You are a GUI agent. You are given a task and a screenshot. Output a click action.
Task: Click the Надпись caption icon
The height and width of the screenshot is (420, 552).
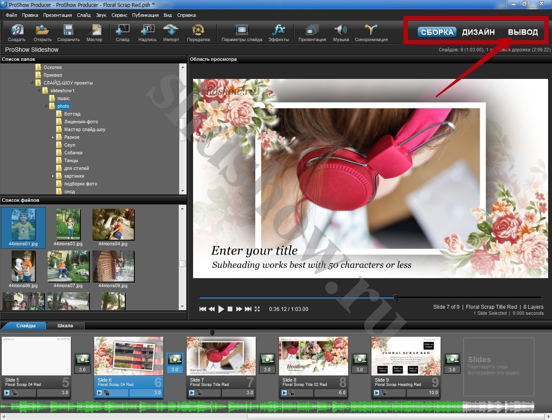[147, 30]
